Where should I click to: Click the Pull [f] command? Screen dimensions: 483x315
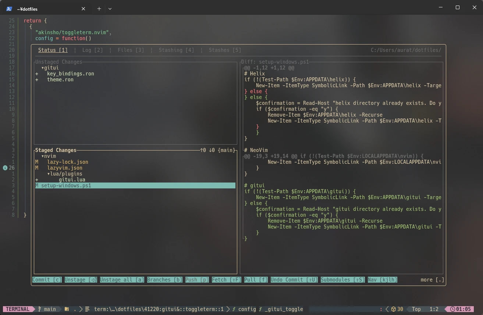click(256, 280)
